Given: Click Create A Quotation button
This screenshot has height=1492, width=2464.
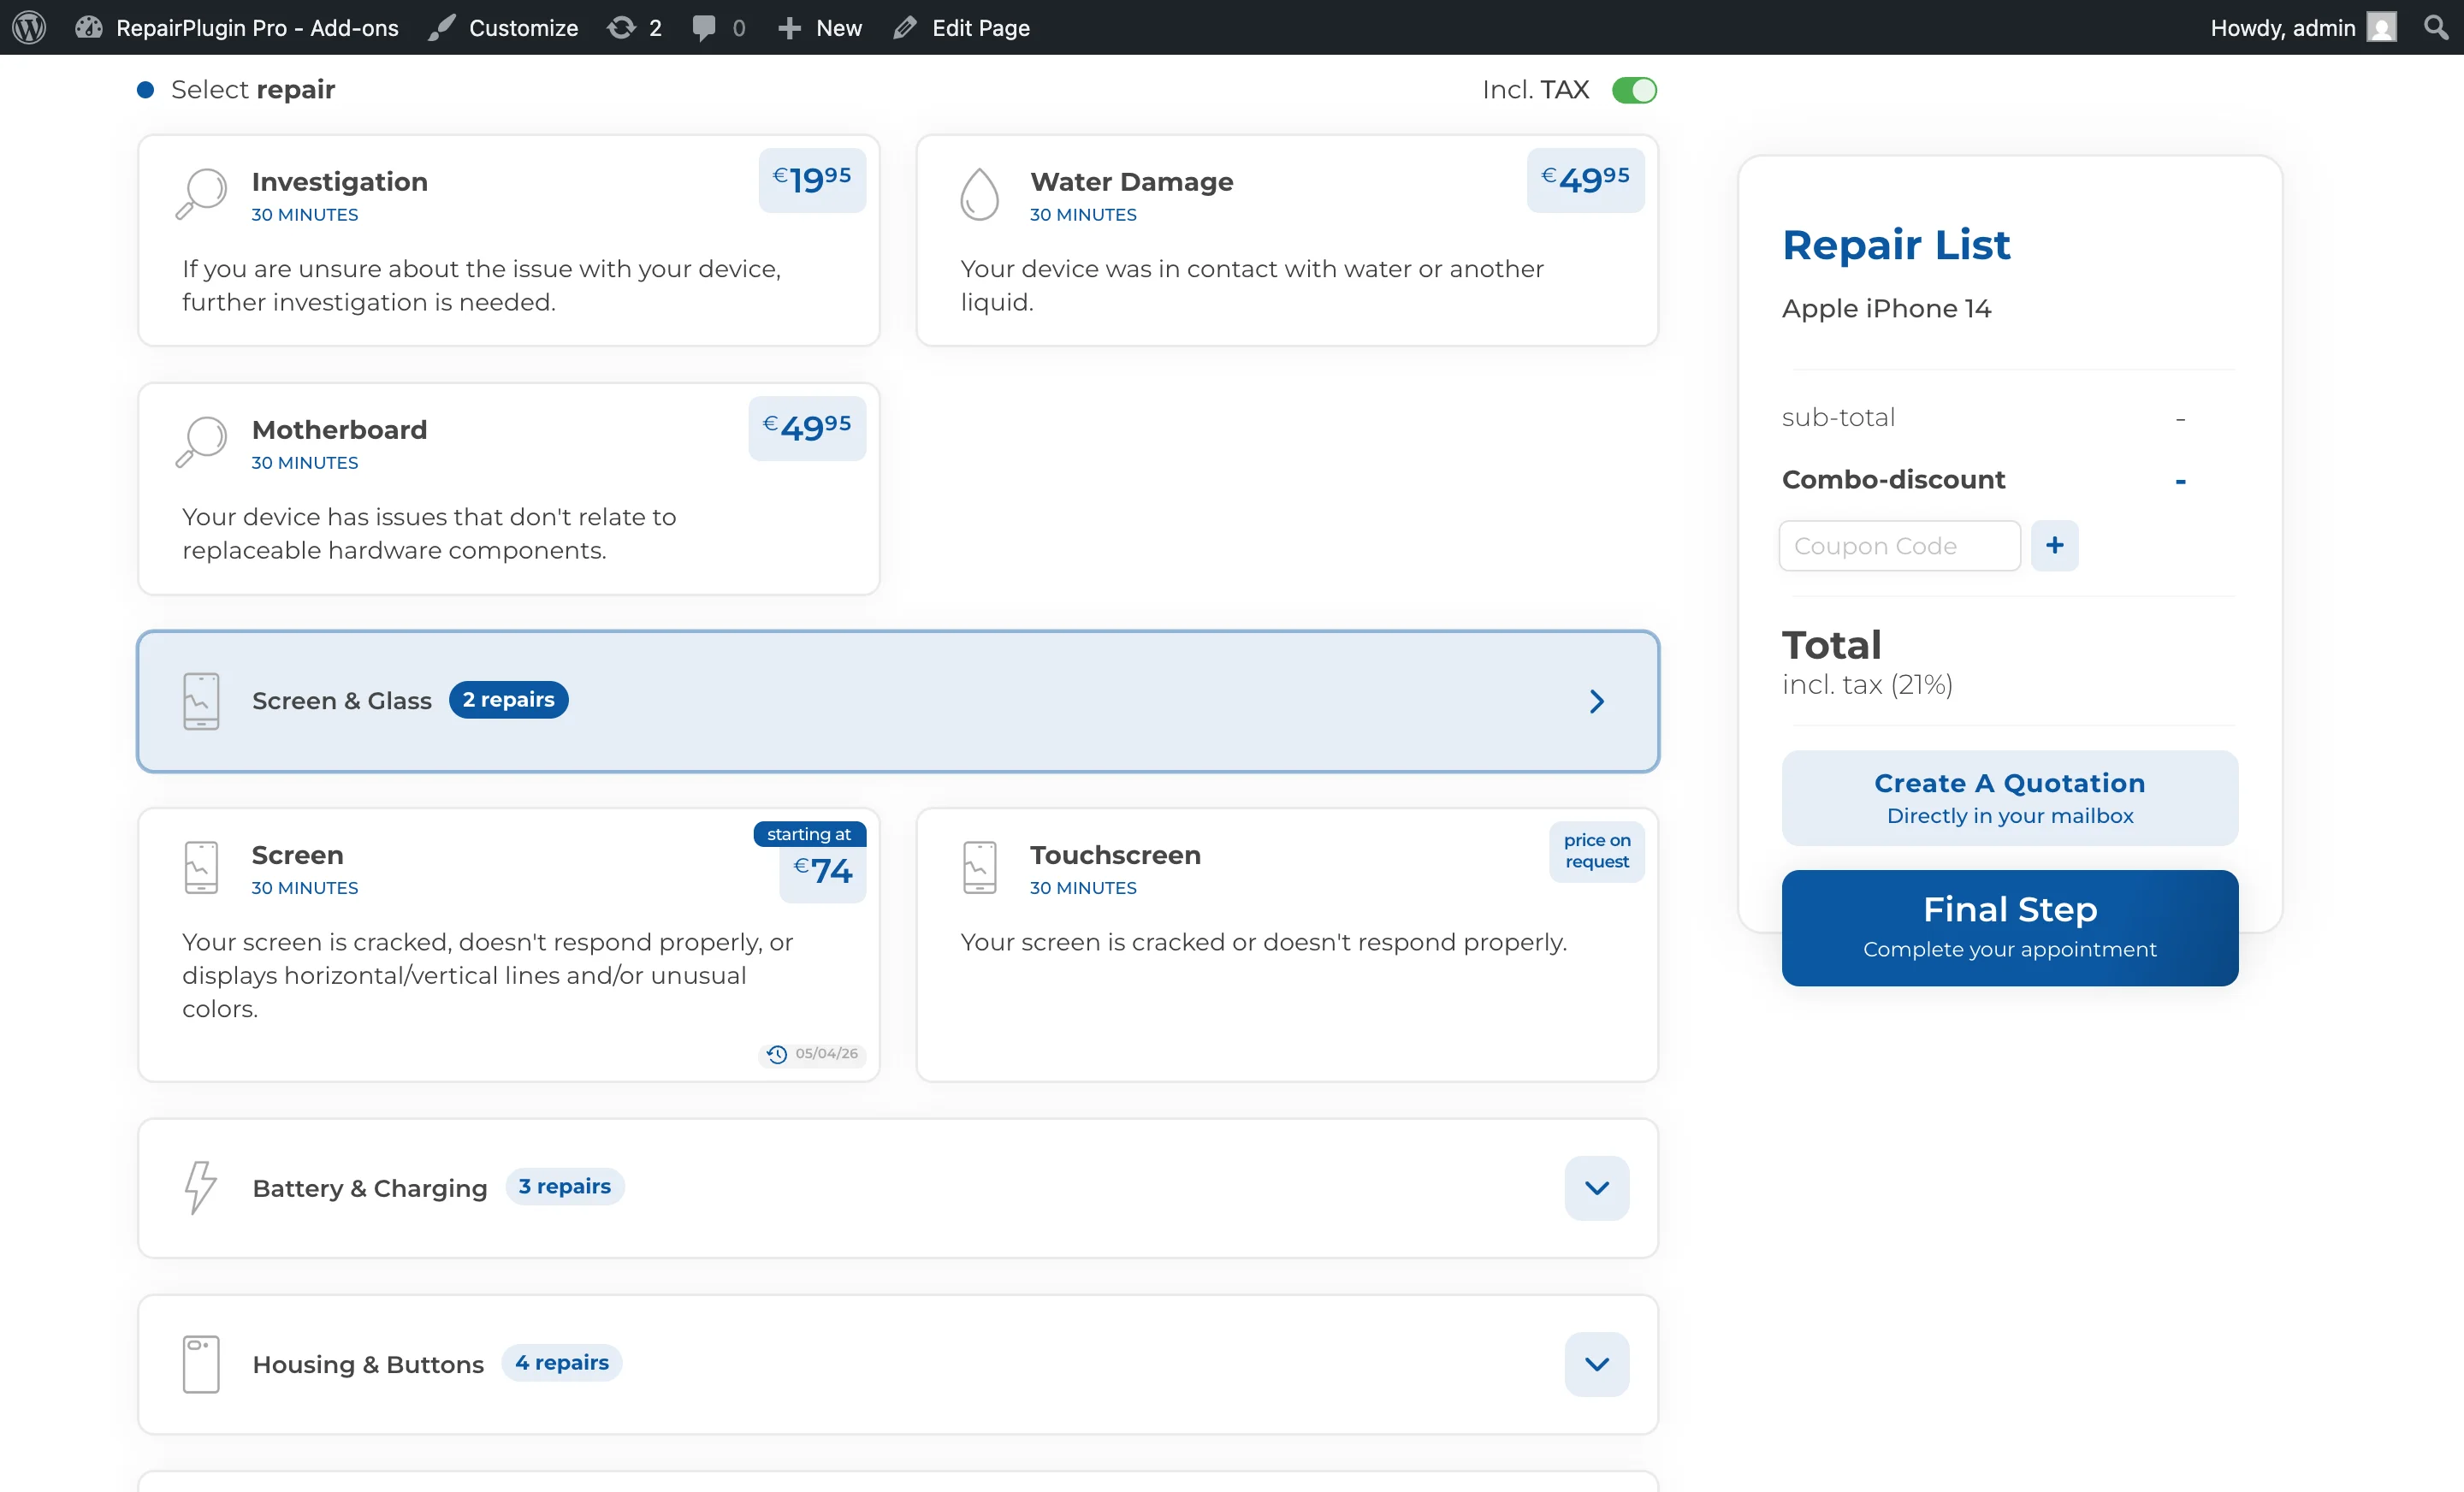Looking at the screenshot, I should point(2009,798).
